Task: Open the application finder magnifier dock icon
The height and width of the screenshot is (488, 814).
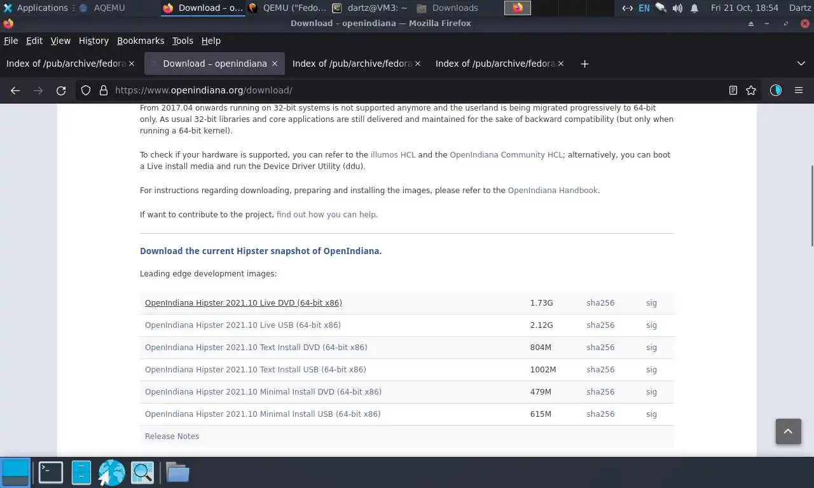Action: [x=142, y=473]
